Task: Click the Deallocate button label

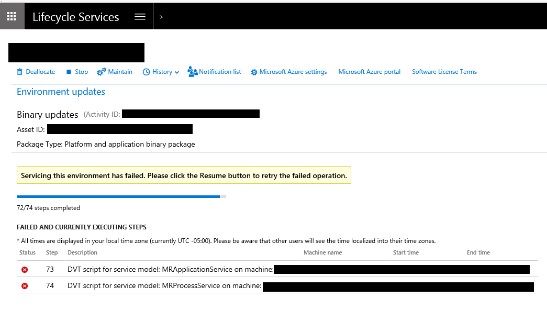Action: tap(40, 72)
